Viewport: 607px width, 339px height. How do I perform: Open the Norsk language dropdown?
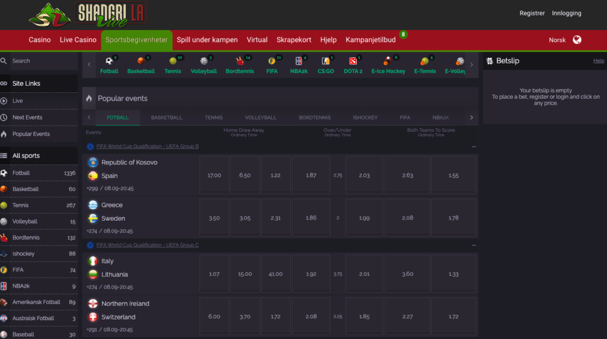pyautogui.click(x=557, y=40)
